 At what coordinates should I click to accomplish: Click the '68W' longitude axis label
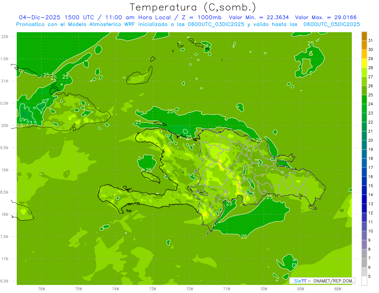337,289
